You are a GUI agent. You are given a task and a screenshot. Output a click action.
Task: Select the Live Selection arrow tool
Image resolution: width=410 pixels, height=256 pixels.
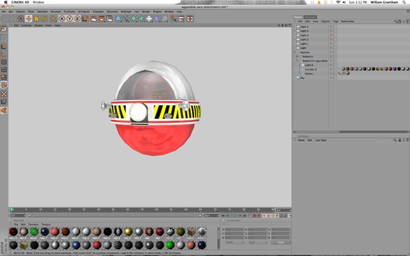click(21, 18)
